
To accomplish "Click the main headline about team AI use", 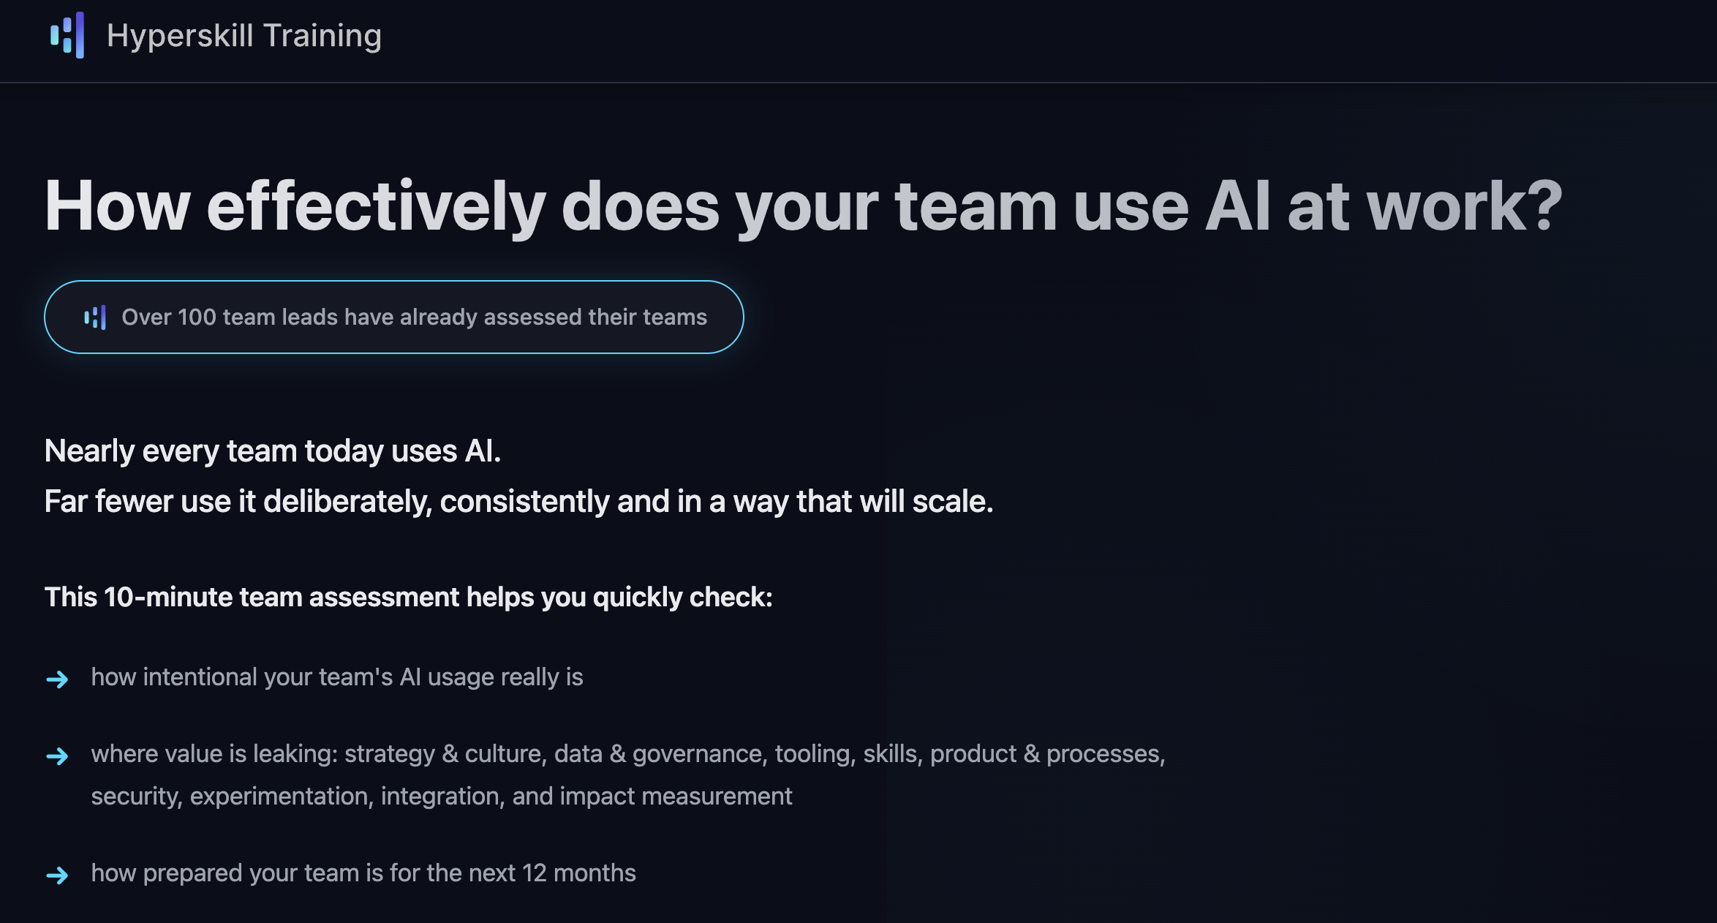I will point(802,207).
